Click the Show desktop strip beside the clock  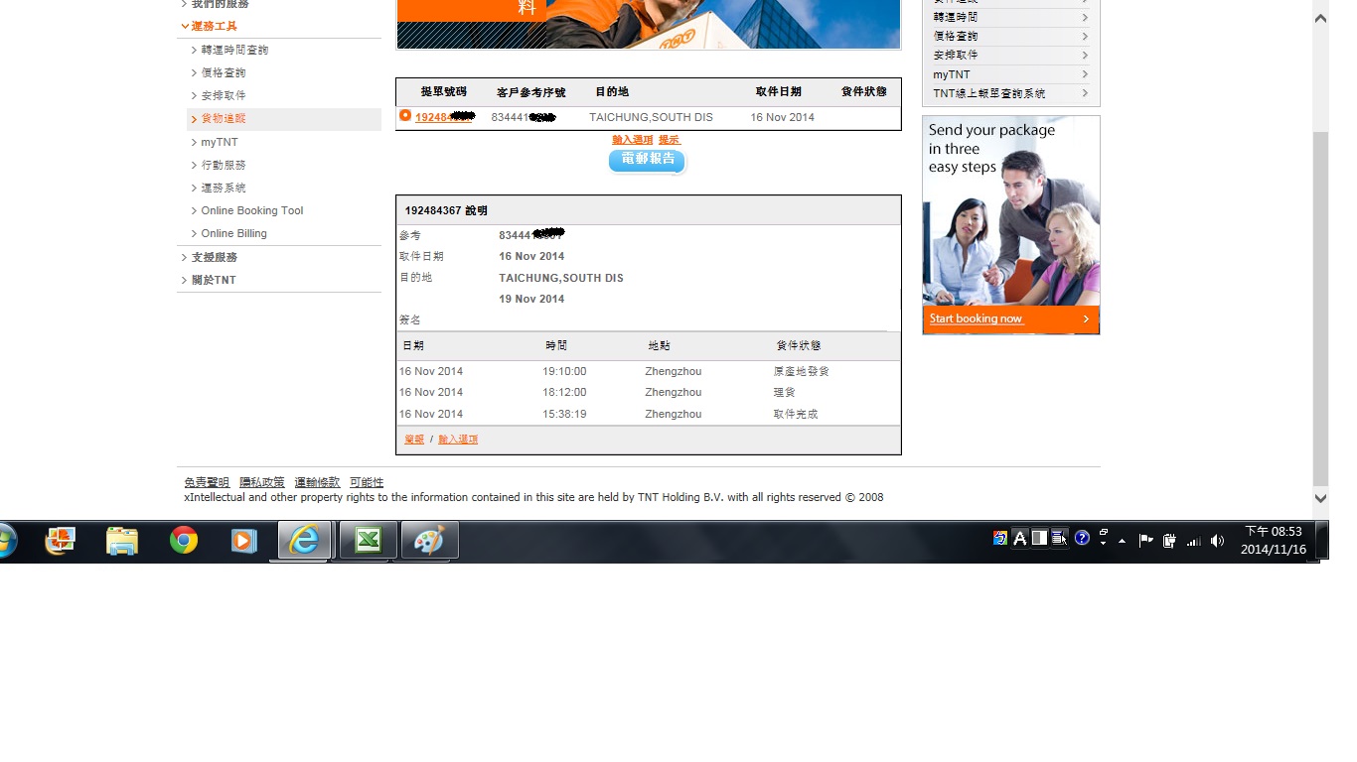(x=1323, y=541)
